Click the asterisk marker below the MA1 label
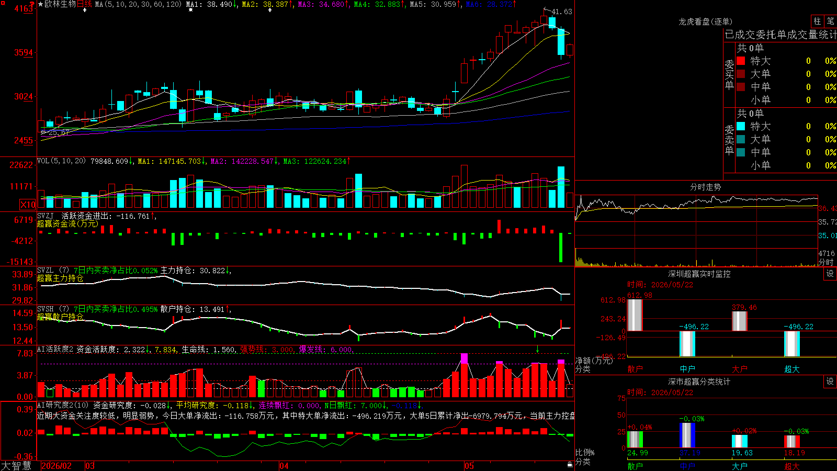This screenshot has height=471, width=837. click(190, 10)
